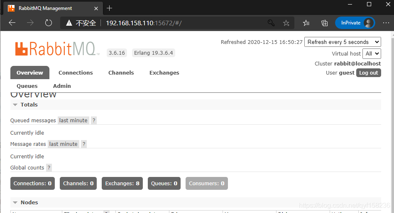Click the 3.6.16 version badge
This screenshot has height=213, width=394.
tap(117, 53)
